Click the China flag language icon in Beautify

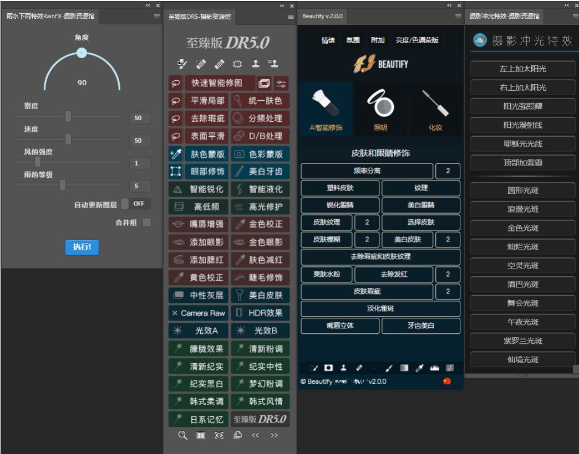(447, 381)
